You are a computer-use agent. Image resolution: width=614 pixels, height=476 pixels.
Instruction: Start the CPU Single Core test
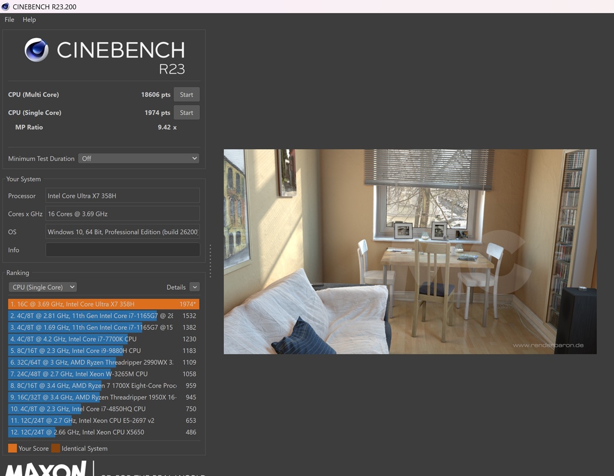(186, 113)
